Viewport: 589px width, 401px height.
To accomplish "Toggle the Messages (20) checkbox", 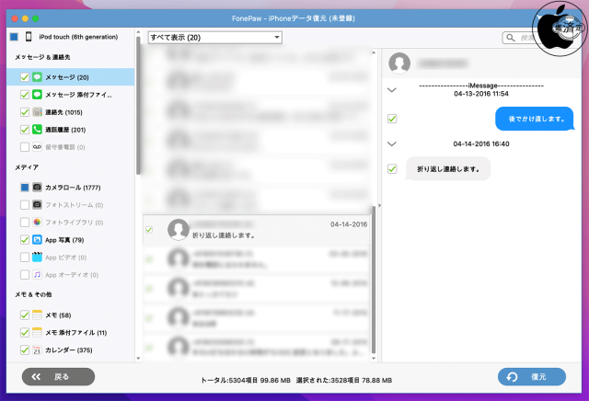I will pos(25,77).
